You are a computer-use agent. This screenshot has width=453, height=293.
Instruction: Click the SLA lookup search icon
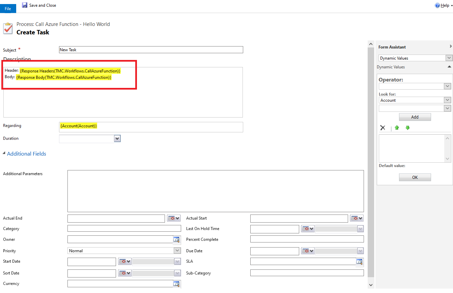[360, 262]
